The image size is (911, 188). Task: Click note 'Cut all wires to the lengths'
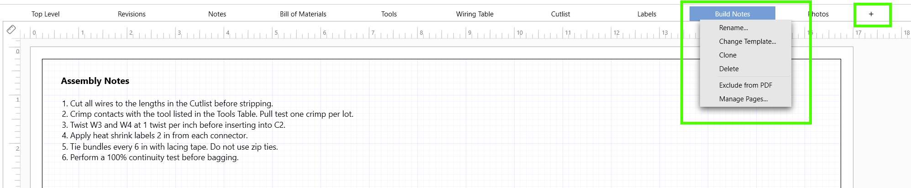pyautogui.click(x=167, y=104)
